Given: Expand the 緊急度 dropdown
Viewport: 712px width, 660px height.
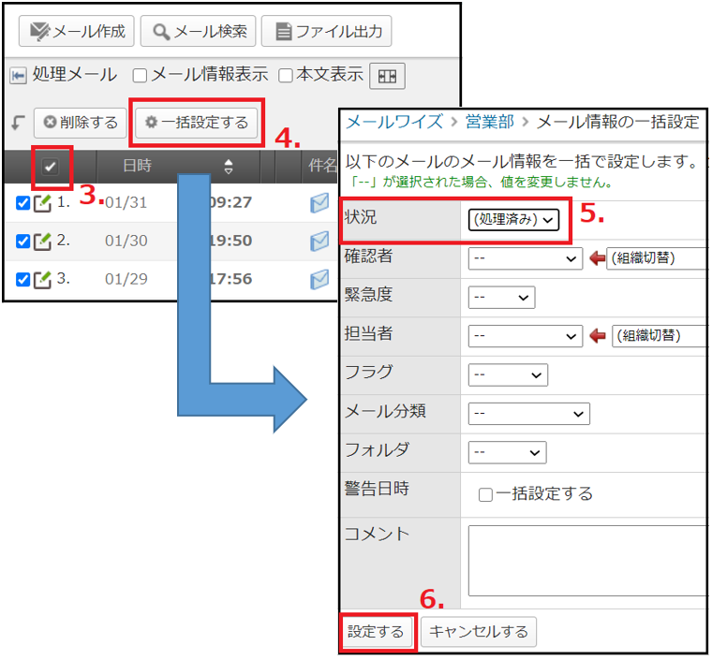Looking at the screenshot, I should (x=501, y=298).
